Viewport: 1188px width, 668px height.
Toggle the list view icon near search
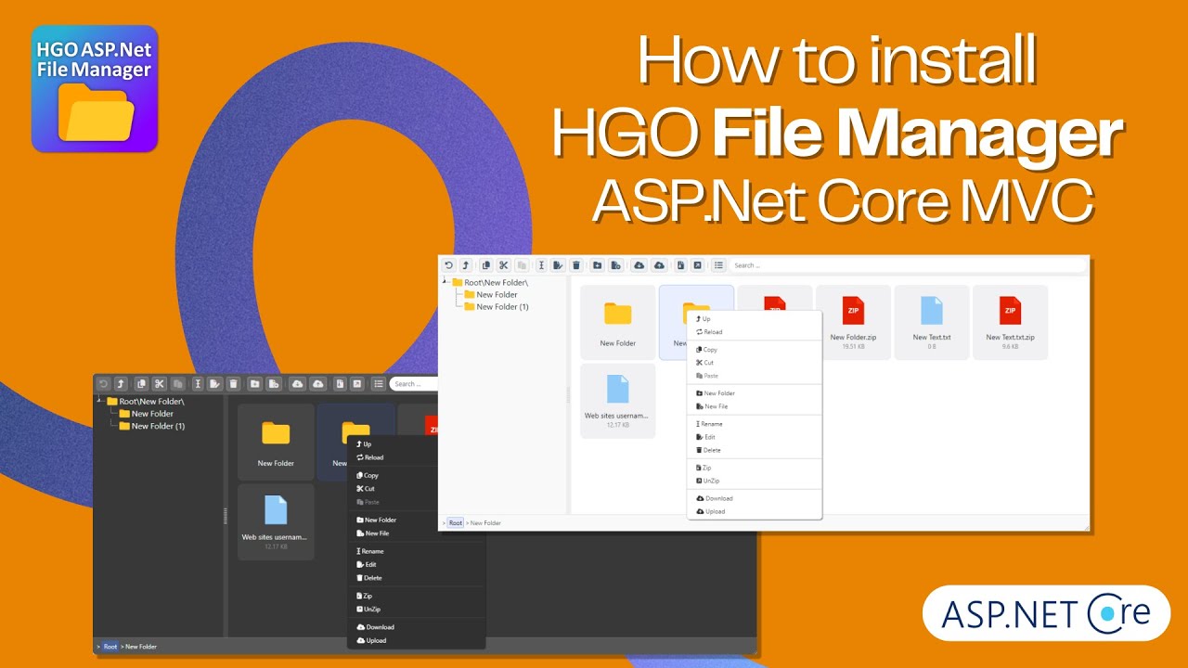[718, 264]
